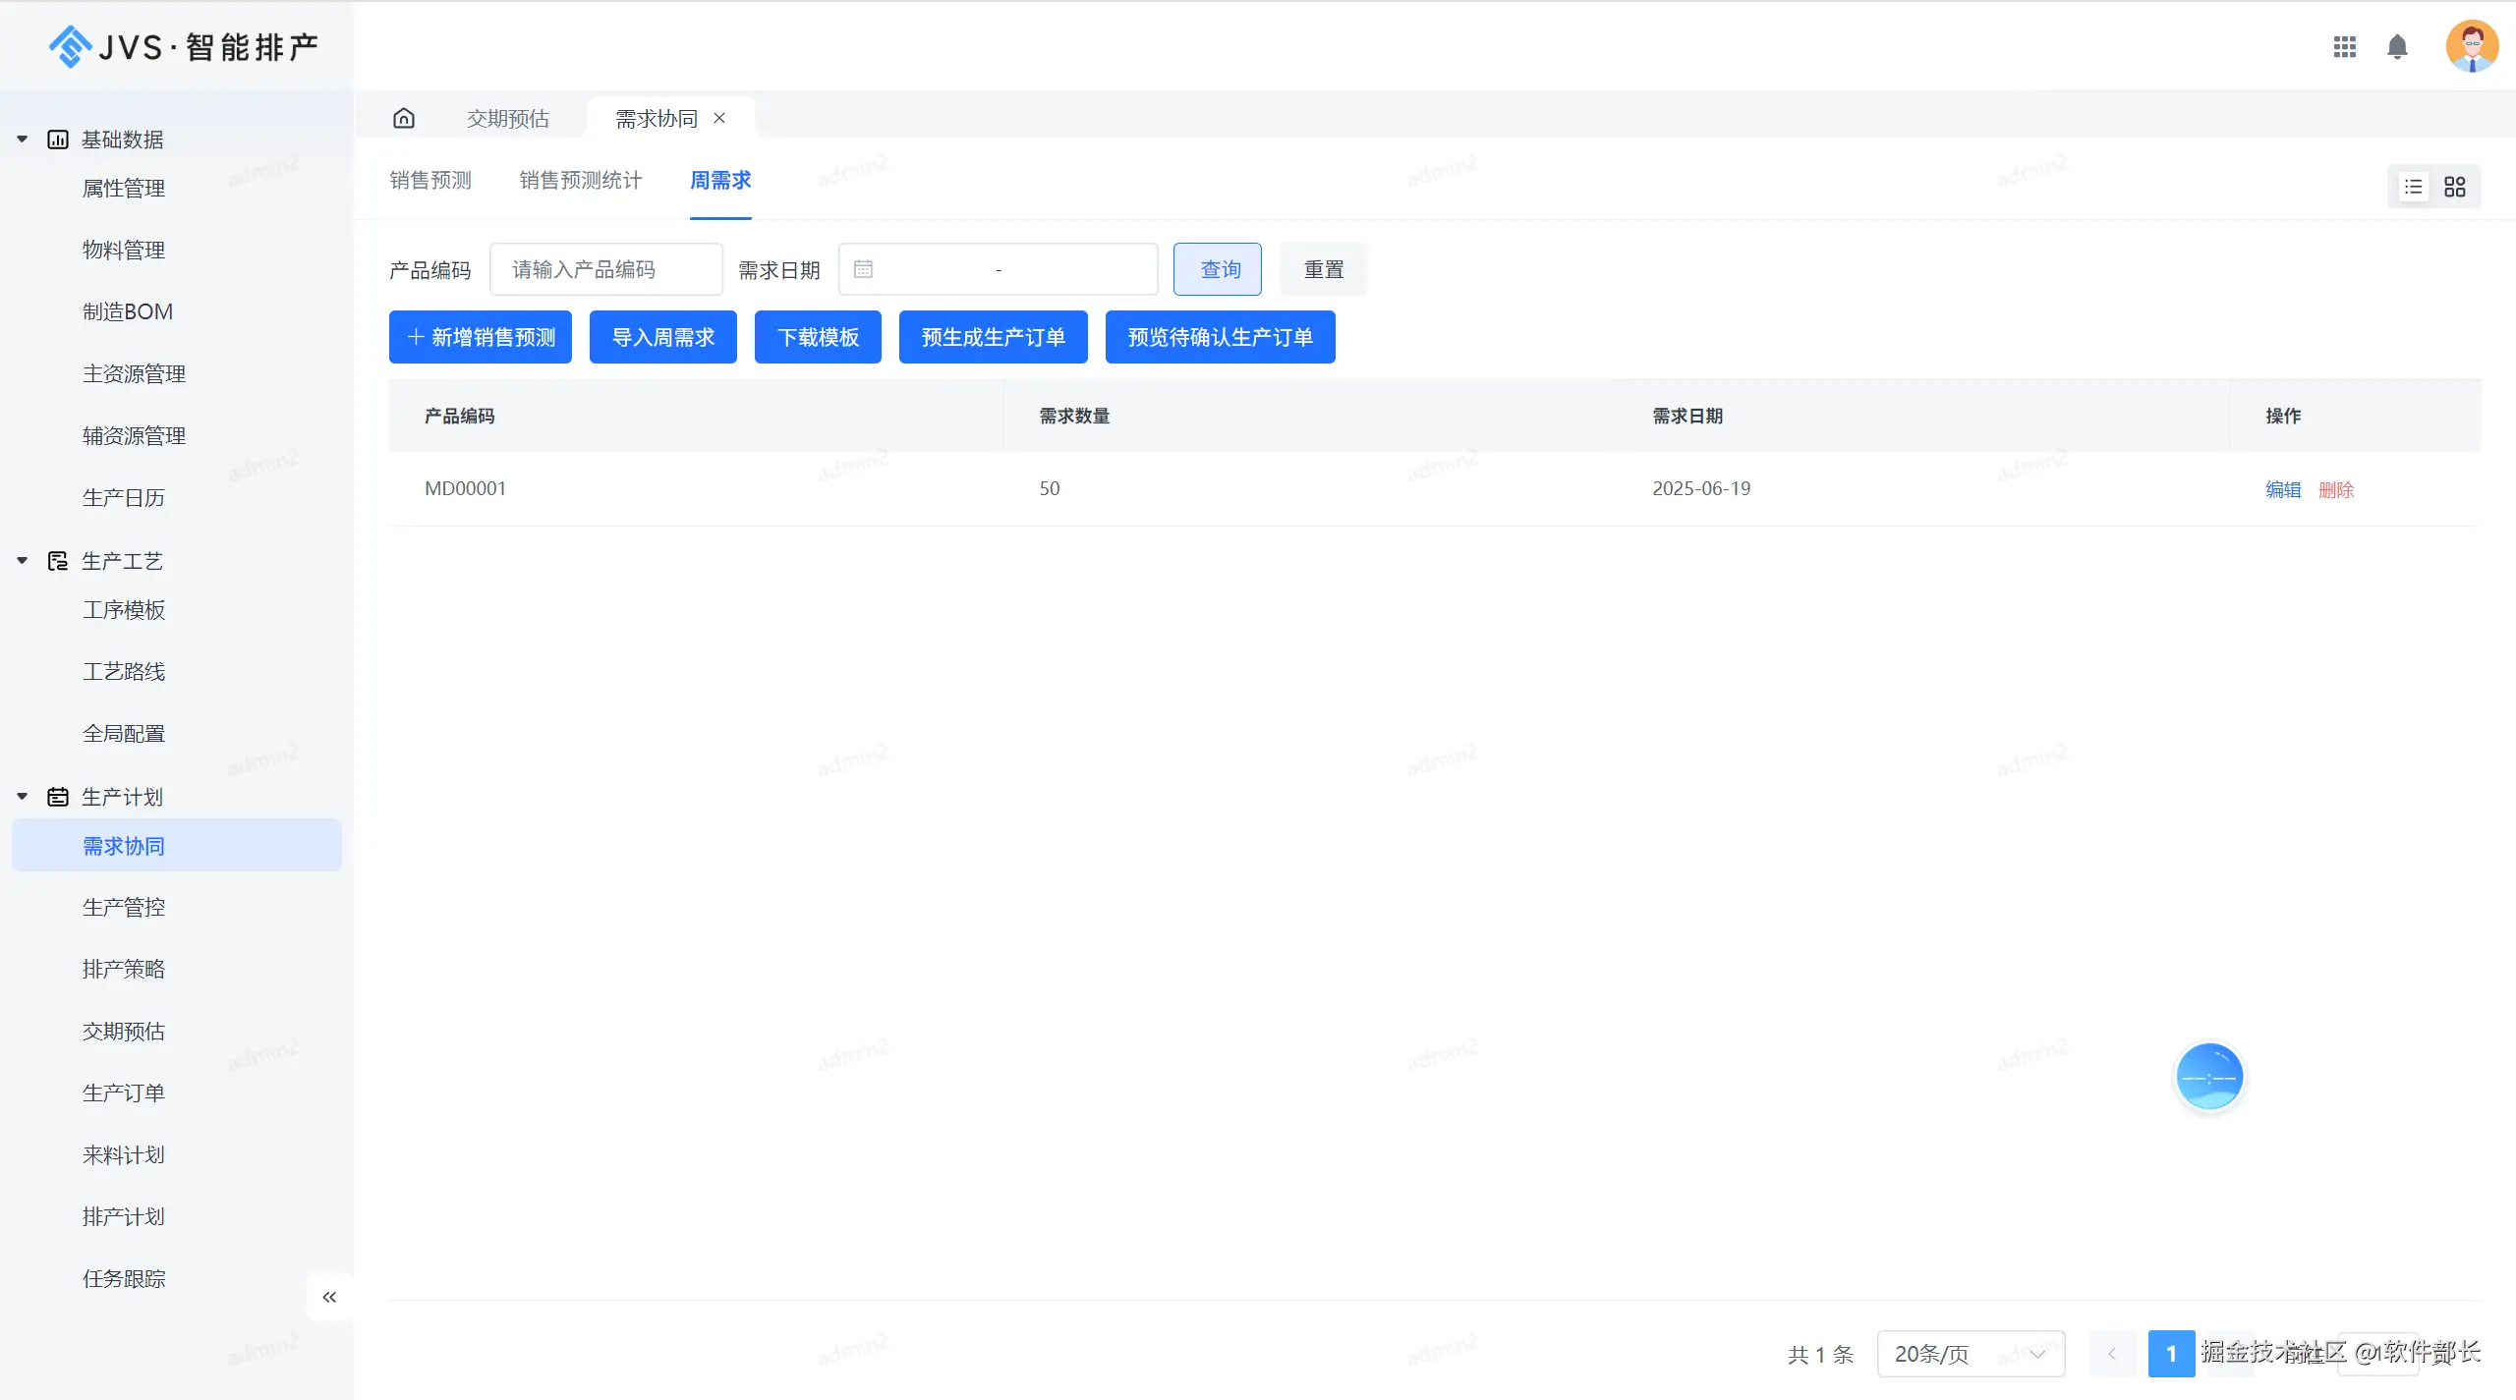Click the user avatar

tap(2472, 46)
